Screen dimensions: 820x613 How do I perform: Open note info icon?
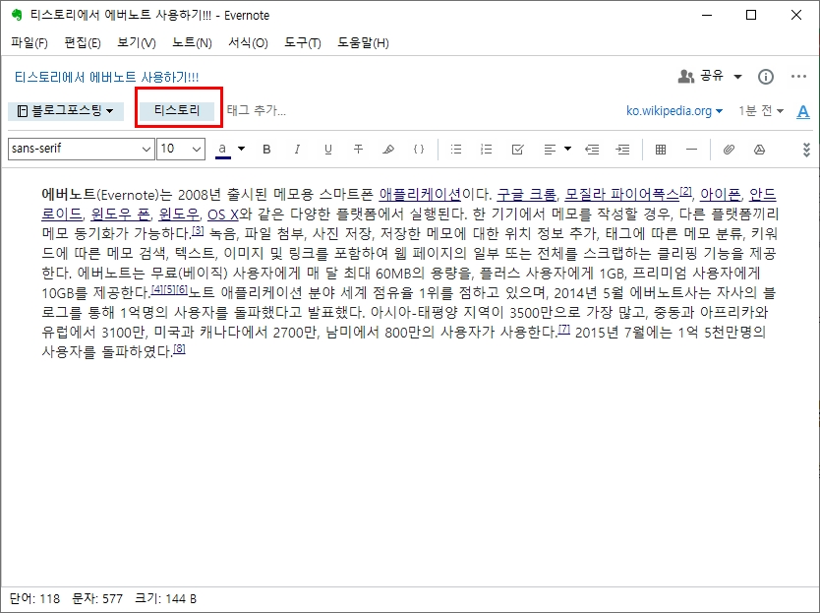coord(766,77)
